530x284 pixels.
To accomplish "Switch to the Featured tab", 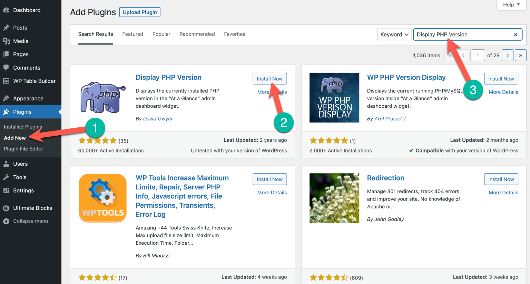I will tap(132, 34).
